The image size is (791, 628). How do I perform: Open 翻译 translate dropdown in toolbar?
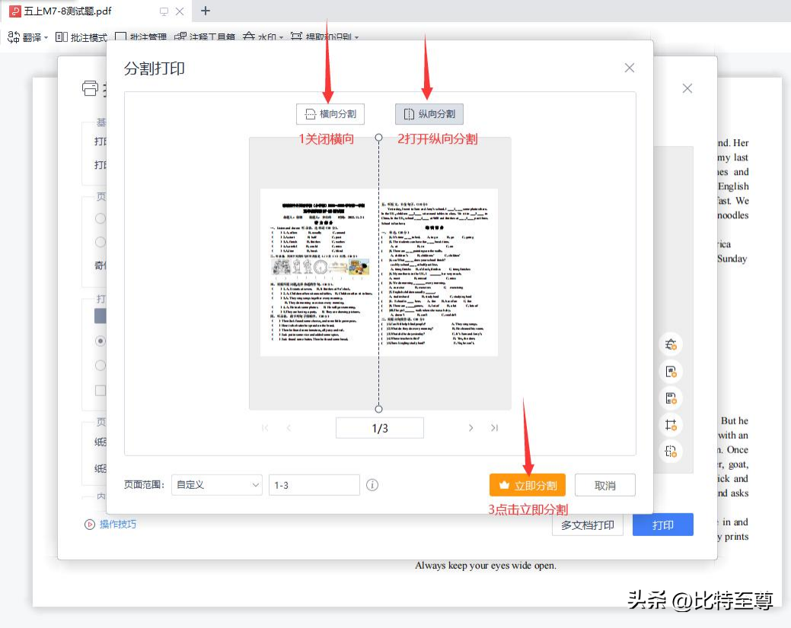tap(27, 37)
